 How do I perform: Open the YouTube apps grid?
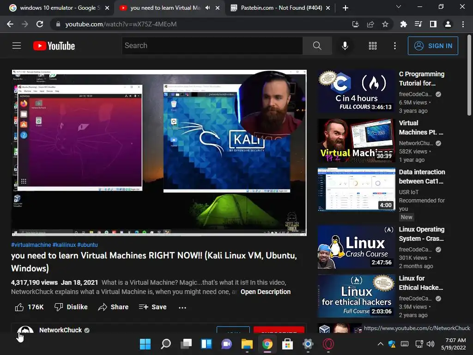(x=373, y=46)
